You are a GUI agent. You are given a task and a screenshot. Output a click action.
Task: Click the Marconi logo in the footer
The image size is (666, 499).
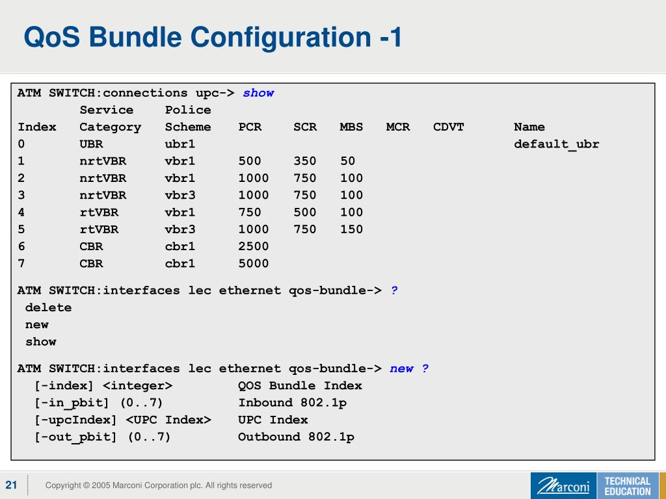point(564,486)
